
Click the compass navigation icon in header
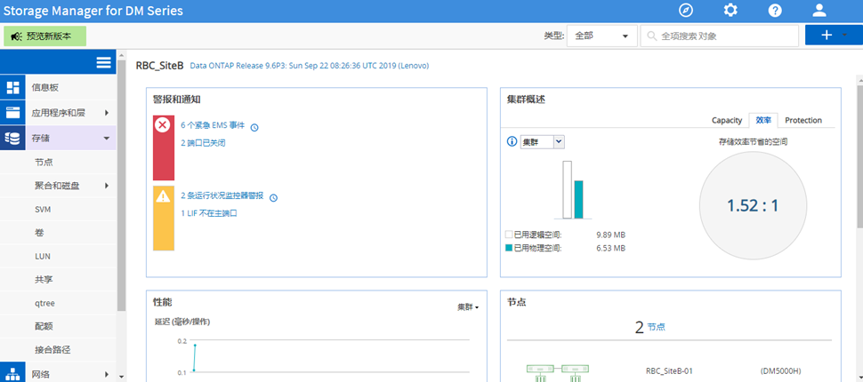pyautogui.click(x=685, y=11)
